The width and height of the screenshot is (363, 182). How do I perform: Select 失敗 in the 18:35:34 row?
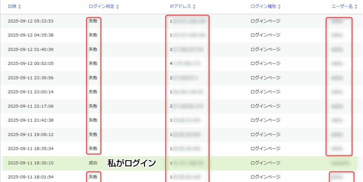click(x=93, y=149)
